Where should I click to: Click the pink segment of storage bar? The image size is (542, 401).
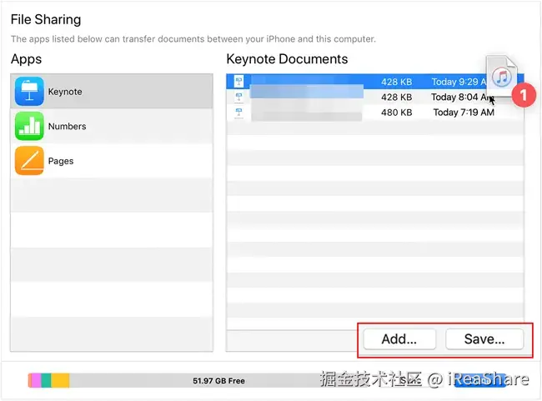[36, 380]
